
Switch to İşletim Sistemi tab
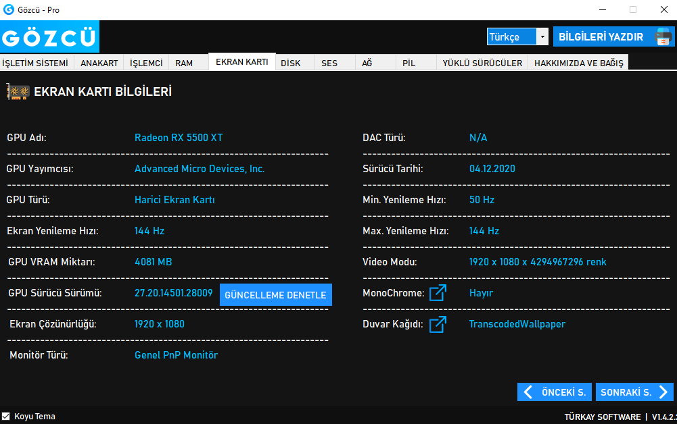[35, 63]
